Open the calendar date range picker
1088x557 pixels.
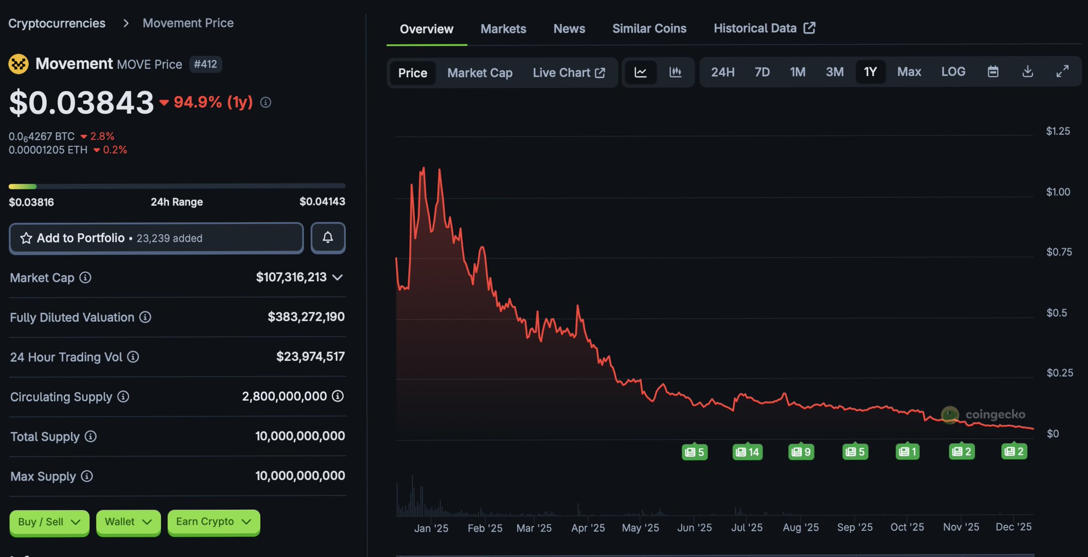coord(993,72)
